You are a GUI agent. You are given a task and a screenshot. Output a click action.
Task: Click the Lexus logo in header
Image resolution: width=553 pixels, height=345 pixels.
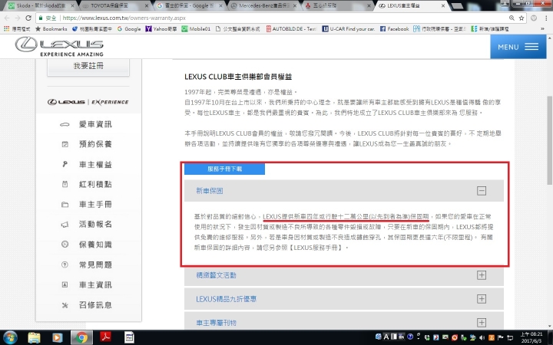(x=59, y=47)
